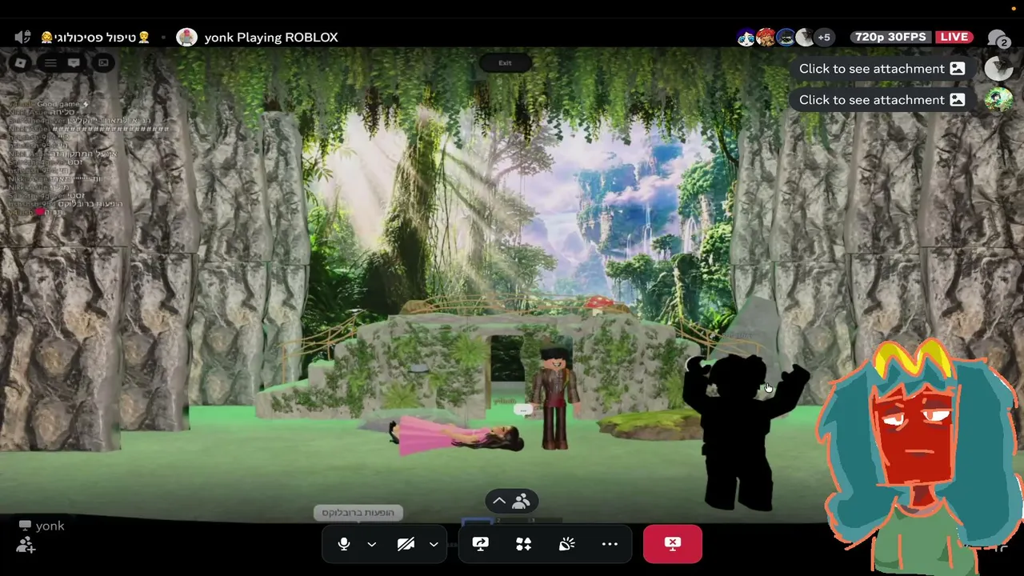
Task: Select 'yonk Playing ROBLOX' title
Action: pos(271,37)
